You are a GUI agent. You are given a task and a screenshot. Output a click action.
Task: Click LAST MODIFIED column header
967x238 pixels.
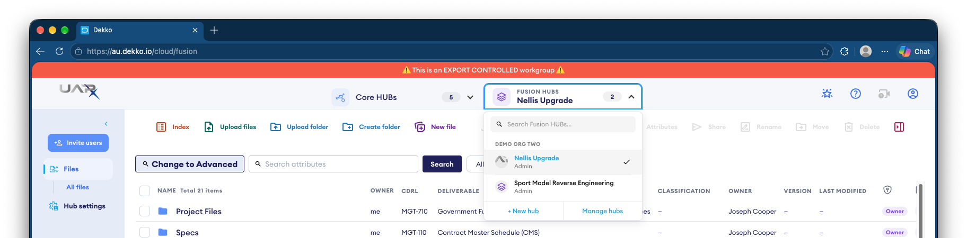pyautogui.click(x=843, y=191)
